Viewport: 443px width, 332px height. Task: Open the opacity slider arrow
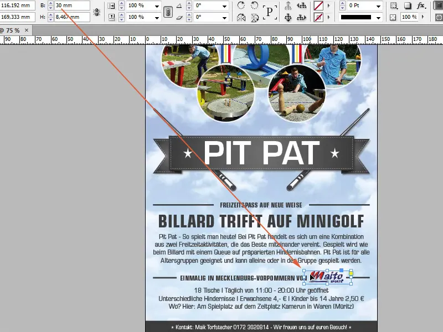coord(423,17)
